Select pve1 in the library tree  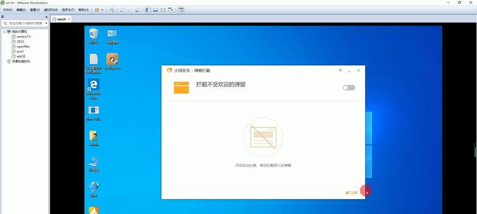20,51
